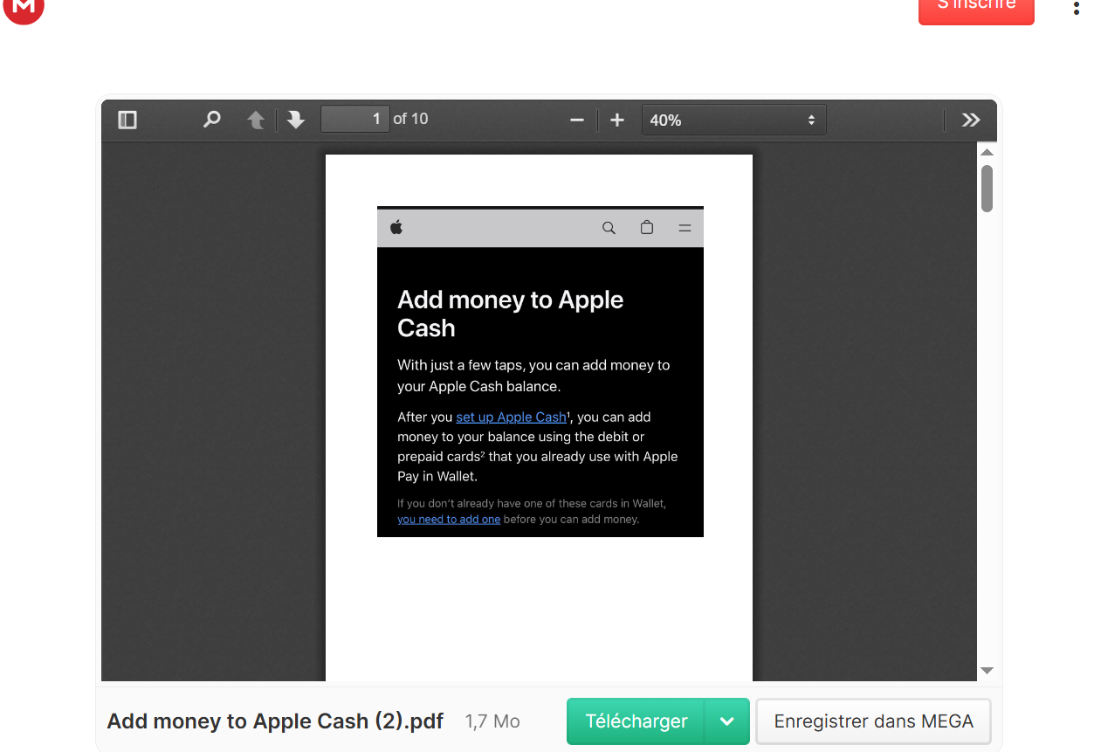The width and height of the screenshot is (1094, 752).
Task: Zoom in with the plus button
Action: click(x=617, y=120)
